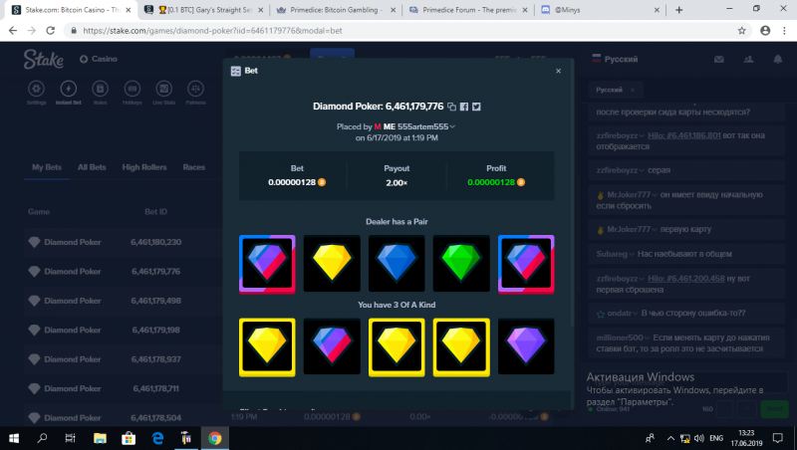Image resolution: width=797 pixels, height=450 pixels.
Task: Open game Settings icon
Action: tap(36, 92)
